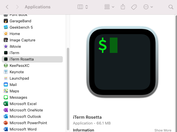The height and width of the screenshot is (132, 177).
Task: Click the Microsoft OneNote name text
Action: coord(26,110)
